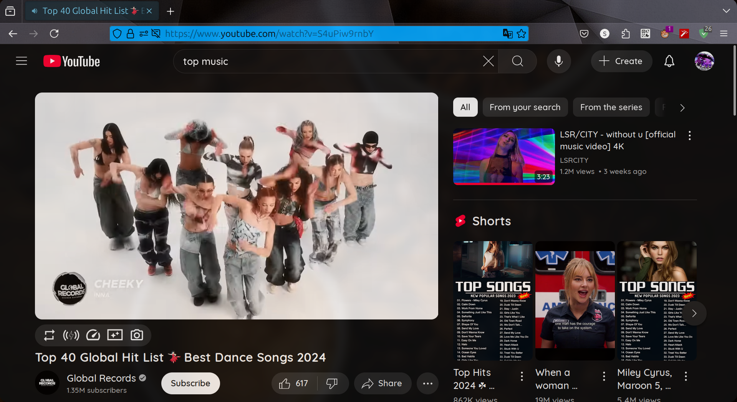Open the QR code extension

point(645,34)
